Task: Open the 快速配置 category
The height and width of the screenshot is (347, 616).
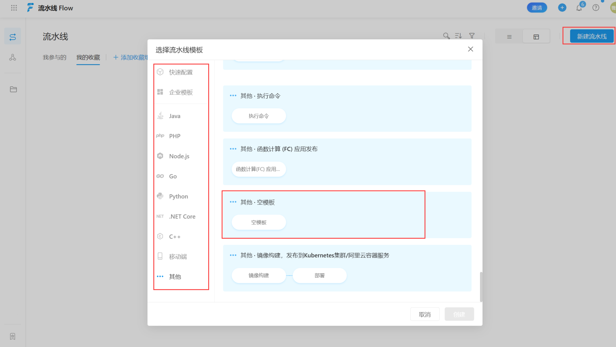Action: [x=181, y=72]
